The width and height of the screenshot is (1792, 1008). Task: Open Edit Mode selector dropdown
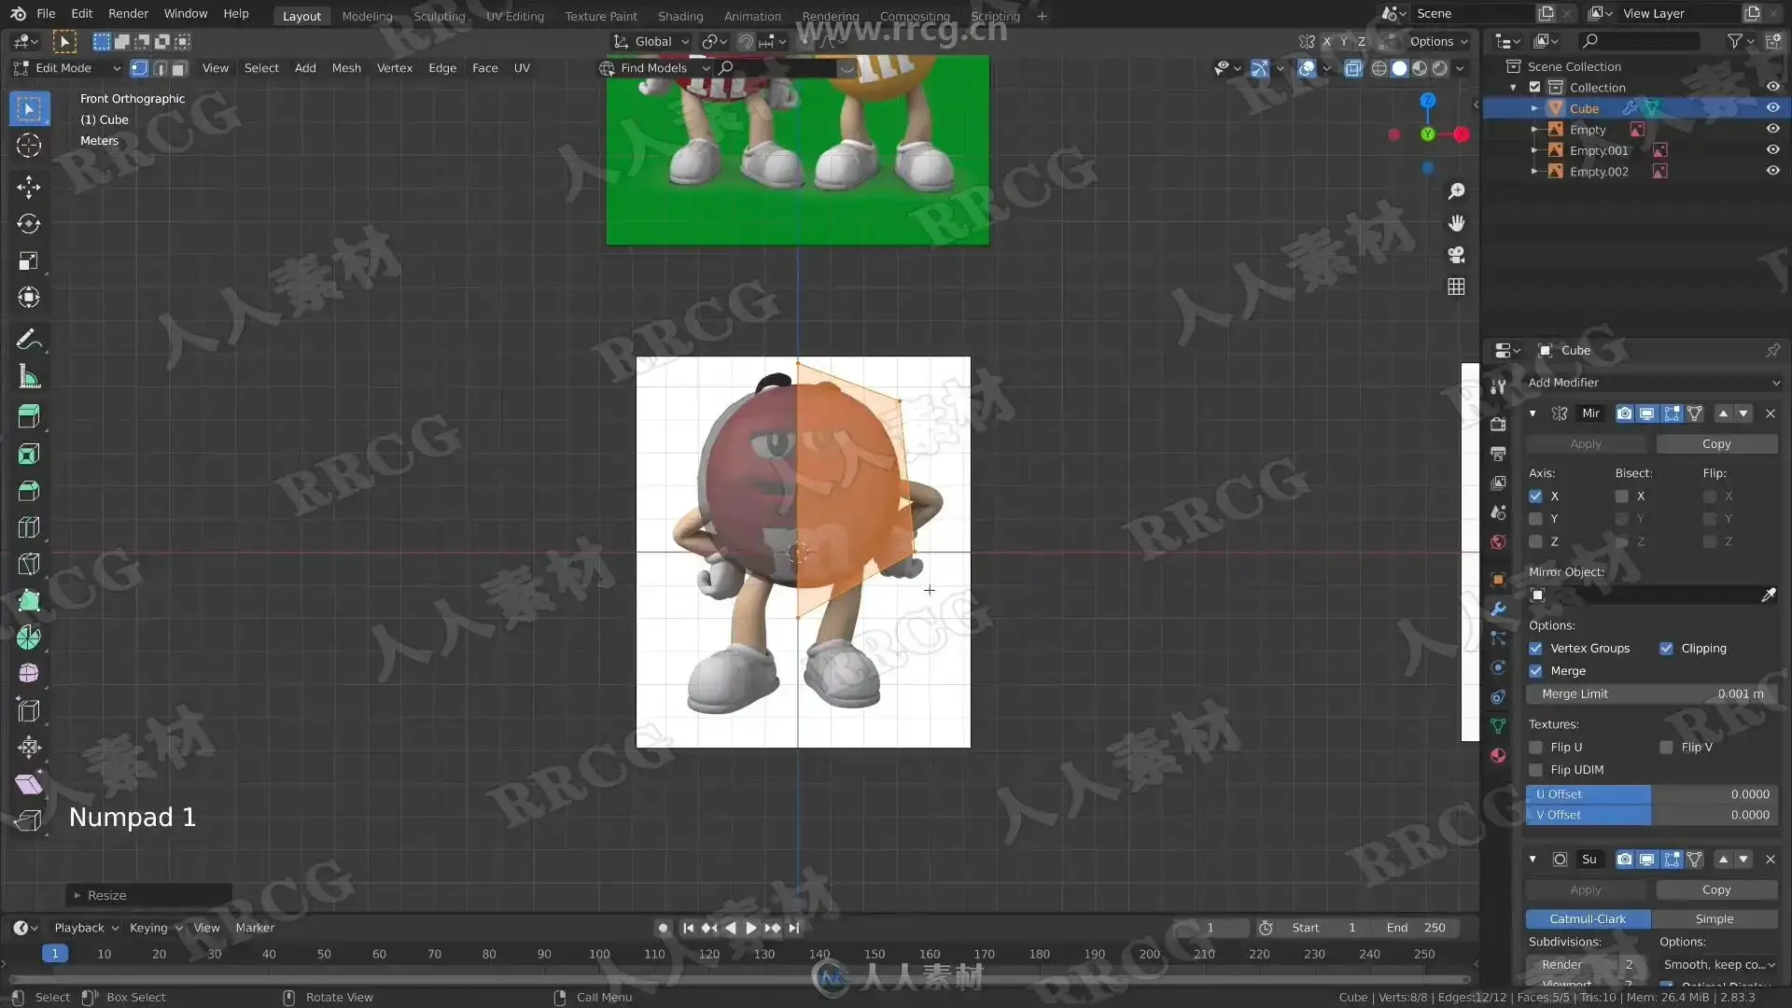tap(67, 68)
